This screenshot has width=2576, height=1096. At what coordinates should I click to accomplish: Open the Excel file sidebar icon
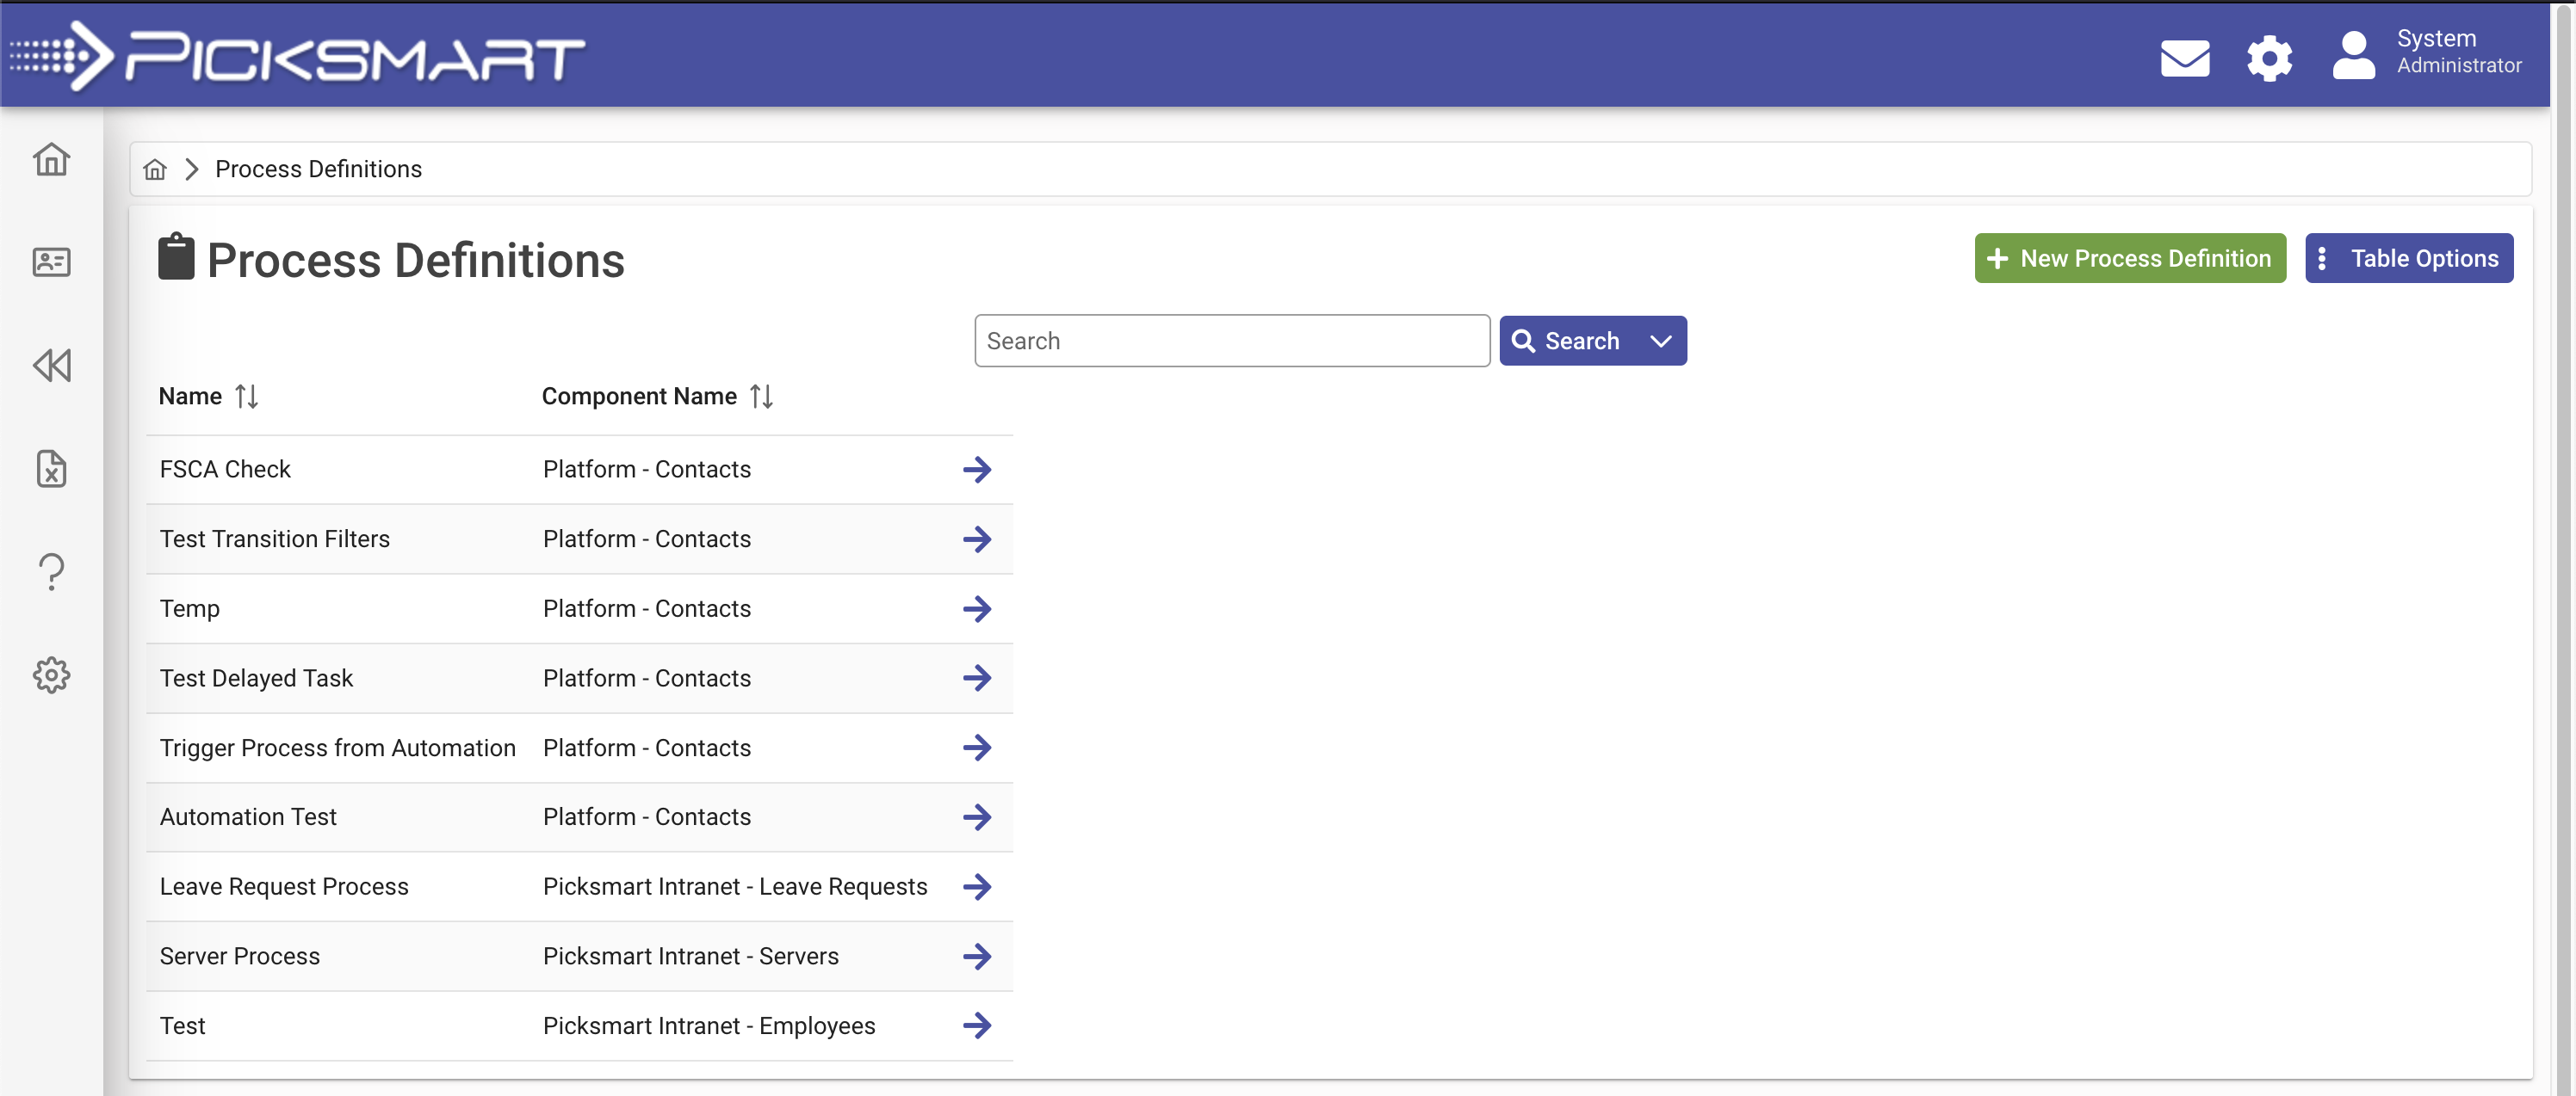pyautogui.click(x=51, y=469)
